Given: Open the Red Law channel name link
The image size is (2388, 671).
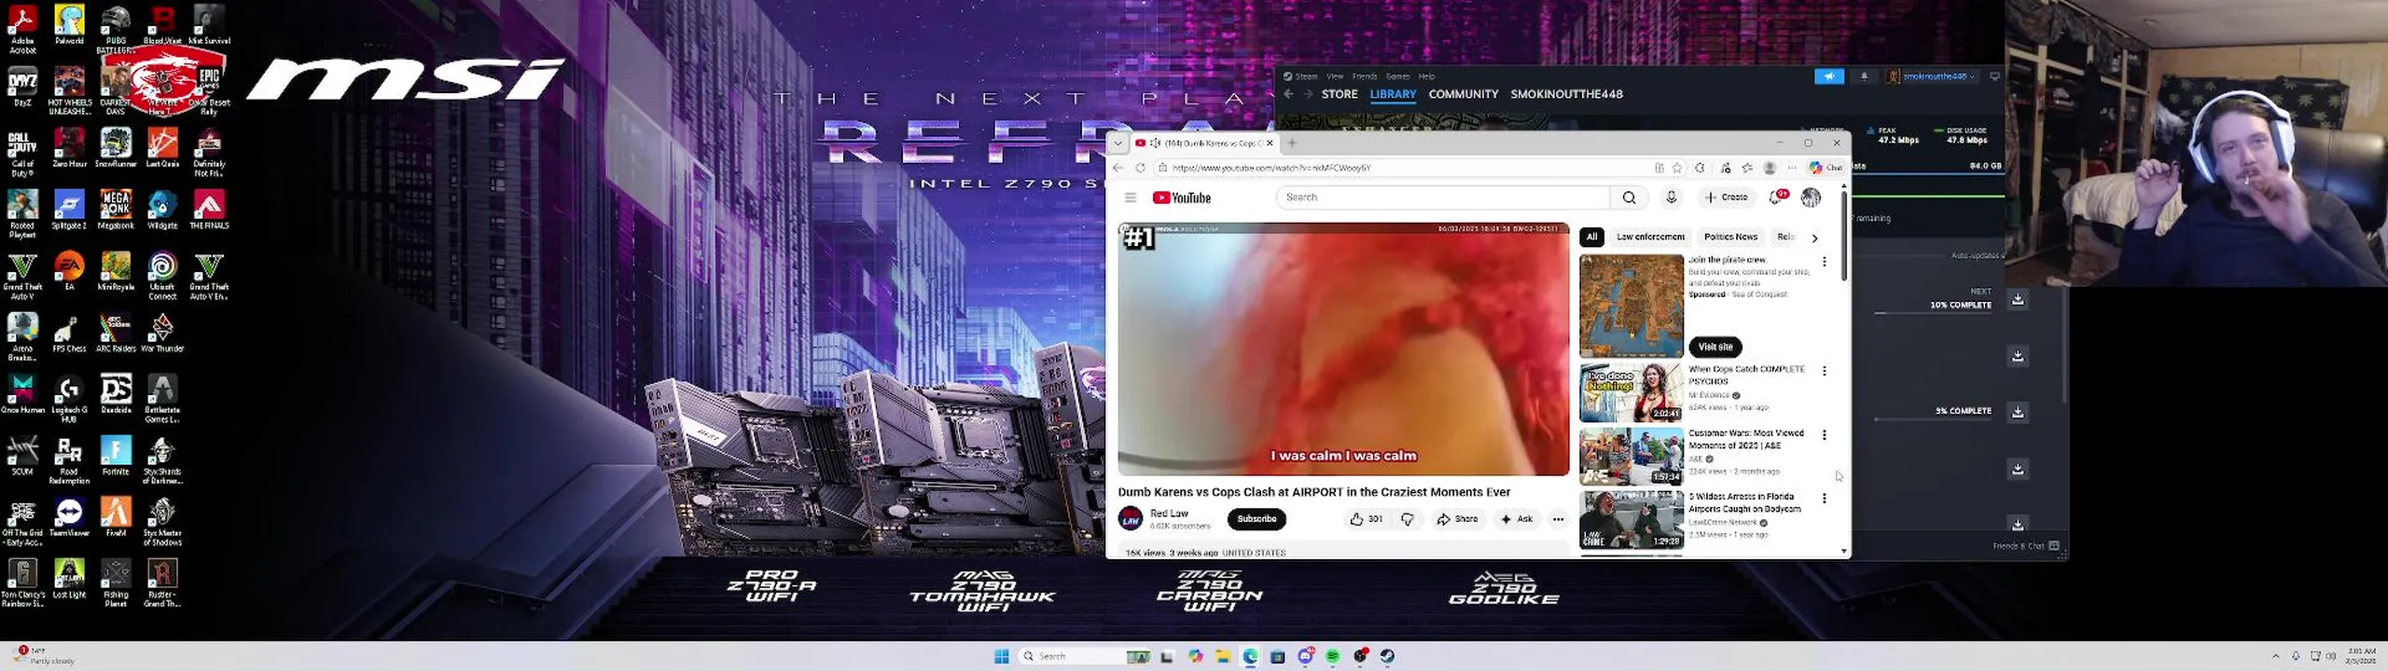Looking at the screenshot, I should click(1169, 514).
